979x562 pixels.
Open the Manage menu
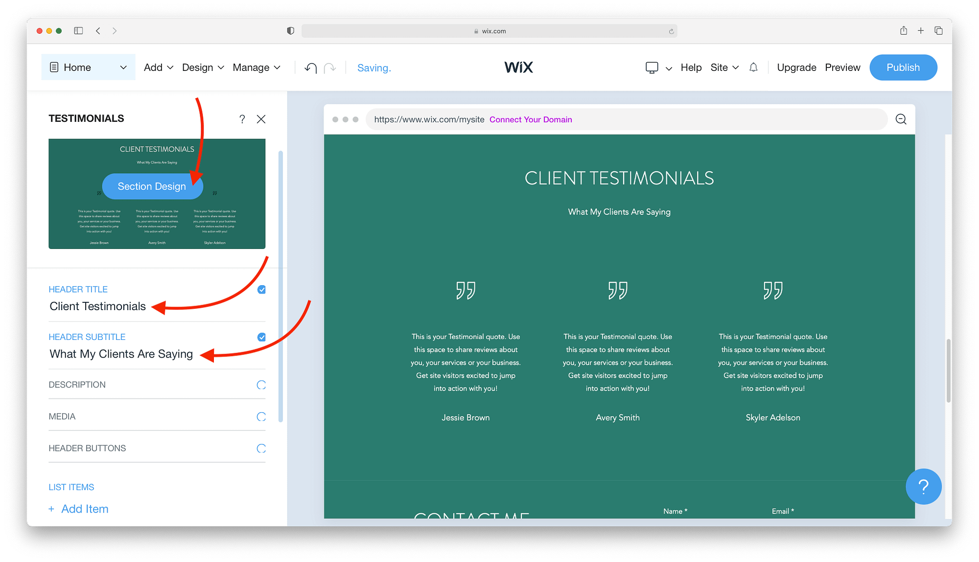tap(255, 67)
